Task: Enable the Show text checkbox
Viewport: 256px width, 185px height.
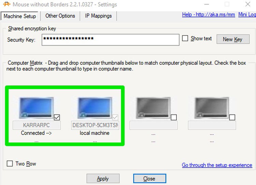Action: (185, 38)
